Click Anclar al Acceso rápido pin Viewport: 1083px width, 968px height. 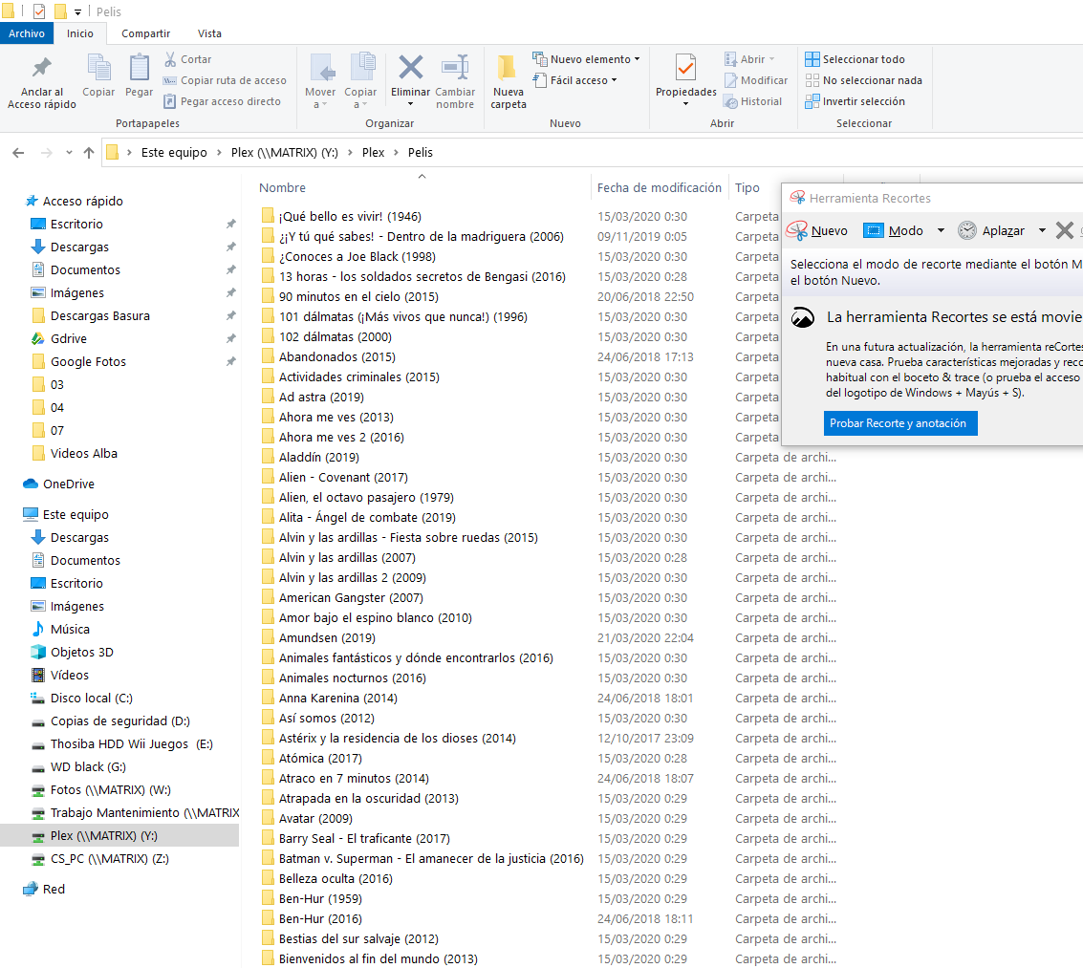pos(42,70)
